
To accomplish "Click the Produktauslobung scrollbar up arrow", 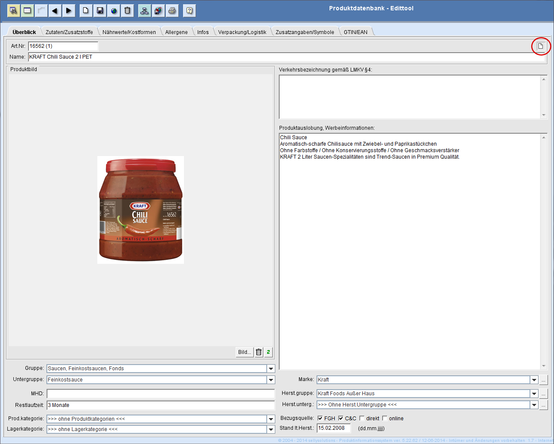I will [x=544, y=138].
